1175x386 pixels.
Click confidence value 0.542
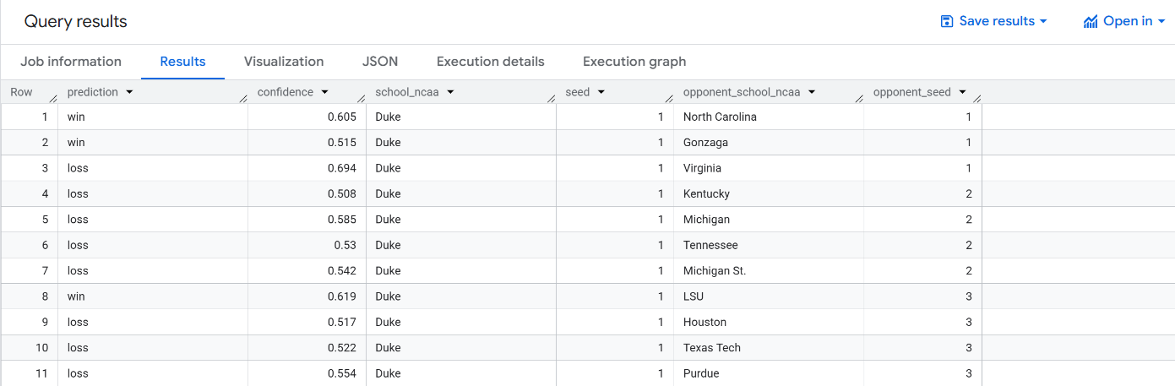tap(342, 271)
